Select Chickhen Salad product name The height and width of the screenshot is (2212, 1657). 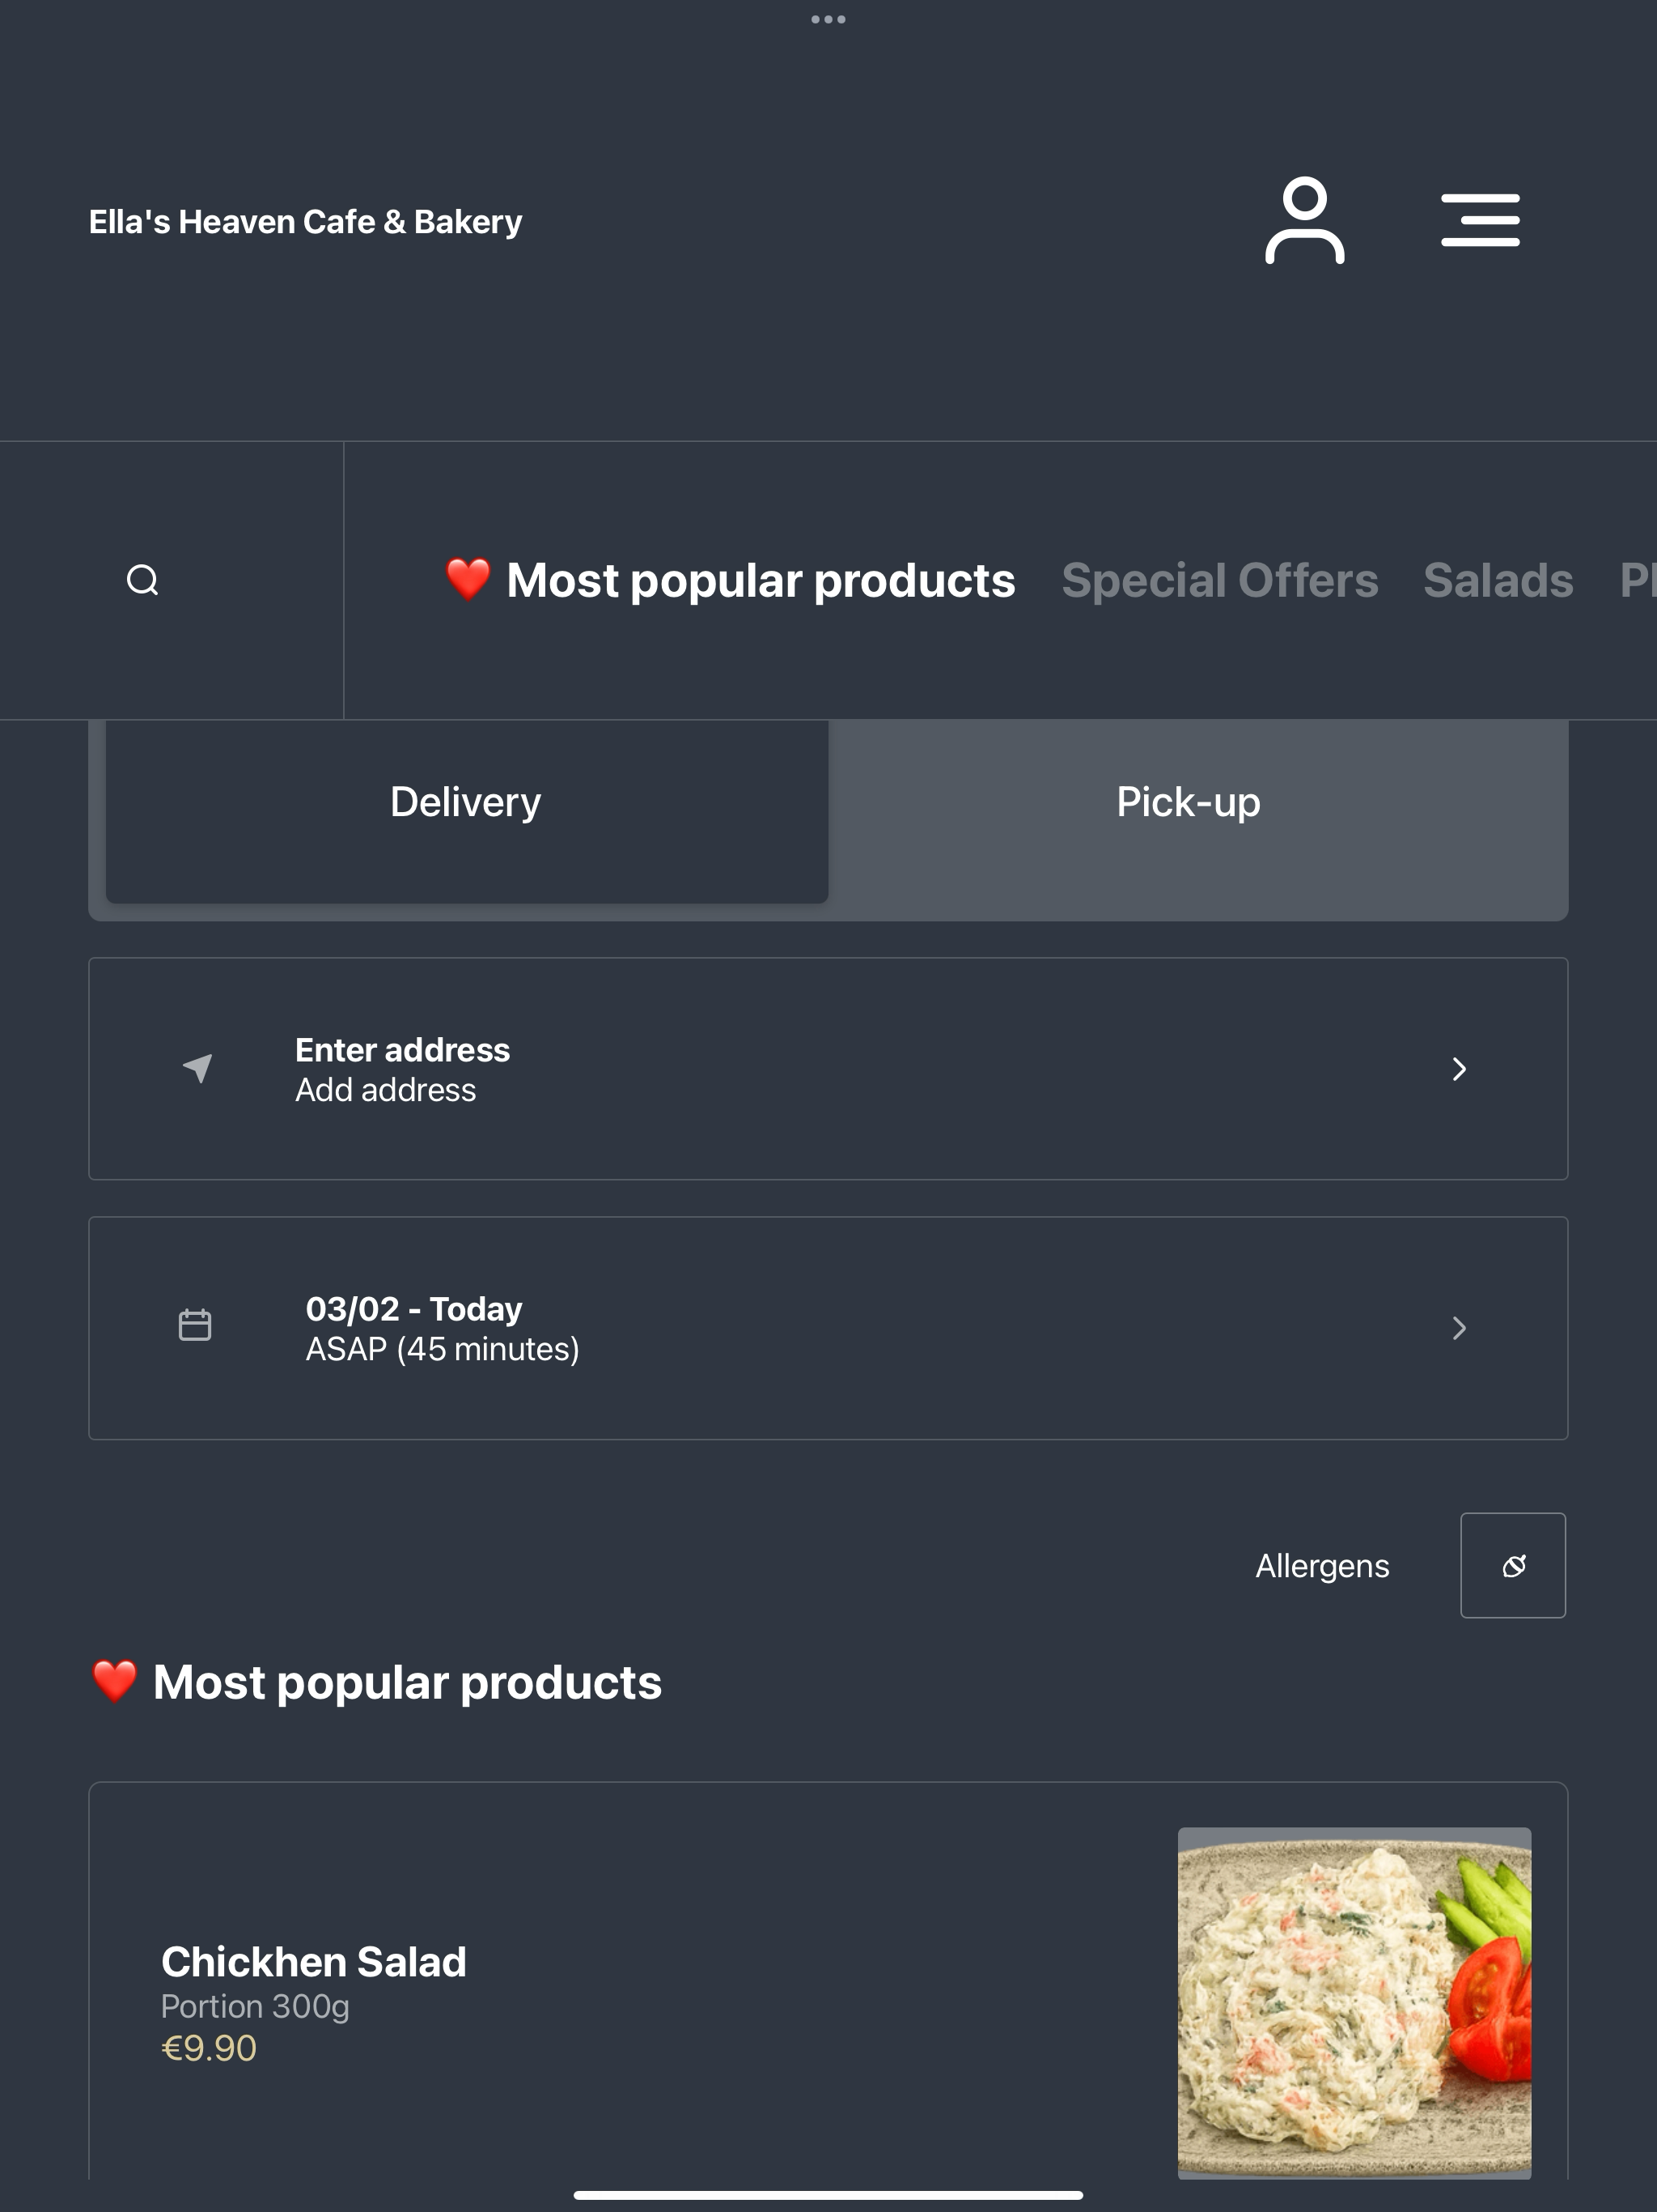pos(314,1962)
